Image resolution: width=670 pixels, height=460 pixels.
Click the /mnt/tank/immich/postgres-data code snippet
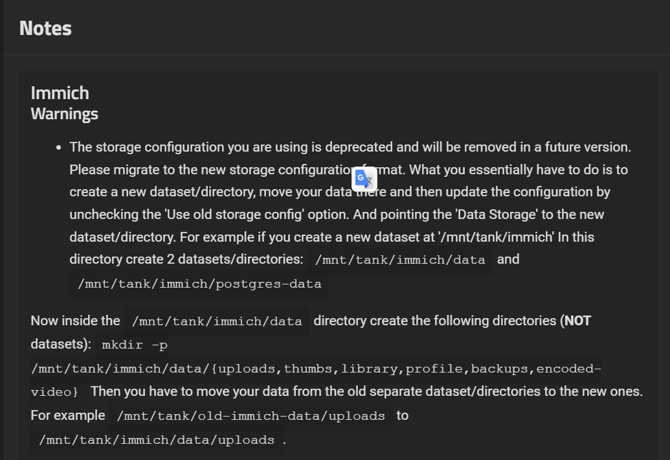pos(199,284)
